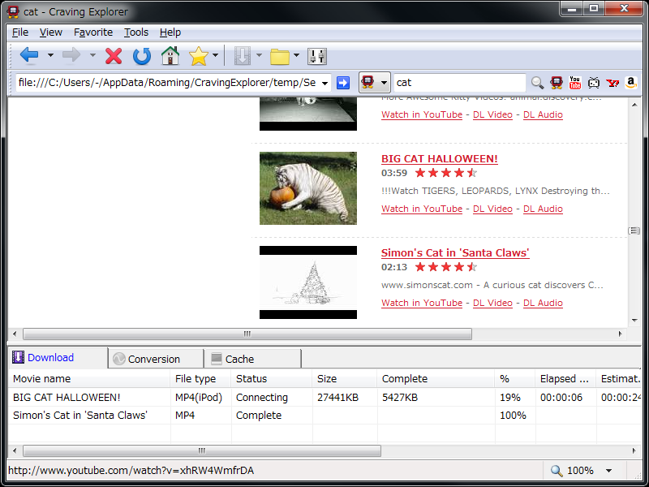Go to the home page icon

(170, 56)
